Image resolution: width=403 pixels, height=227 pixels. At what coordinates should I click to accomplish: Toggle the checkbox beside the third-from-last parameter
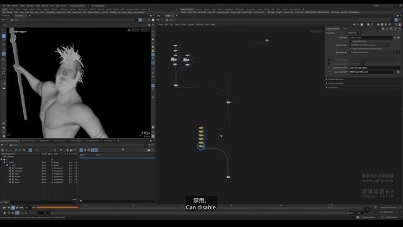tap(329, 64)
